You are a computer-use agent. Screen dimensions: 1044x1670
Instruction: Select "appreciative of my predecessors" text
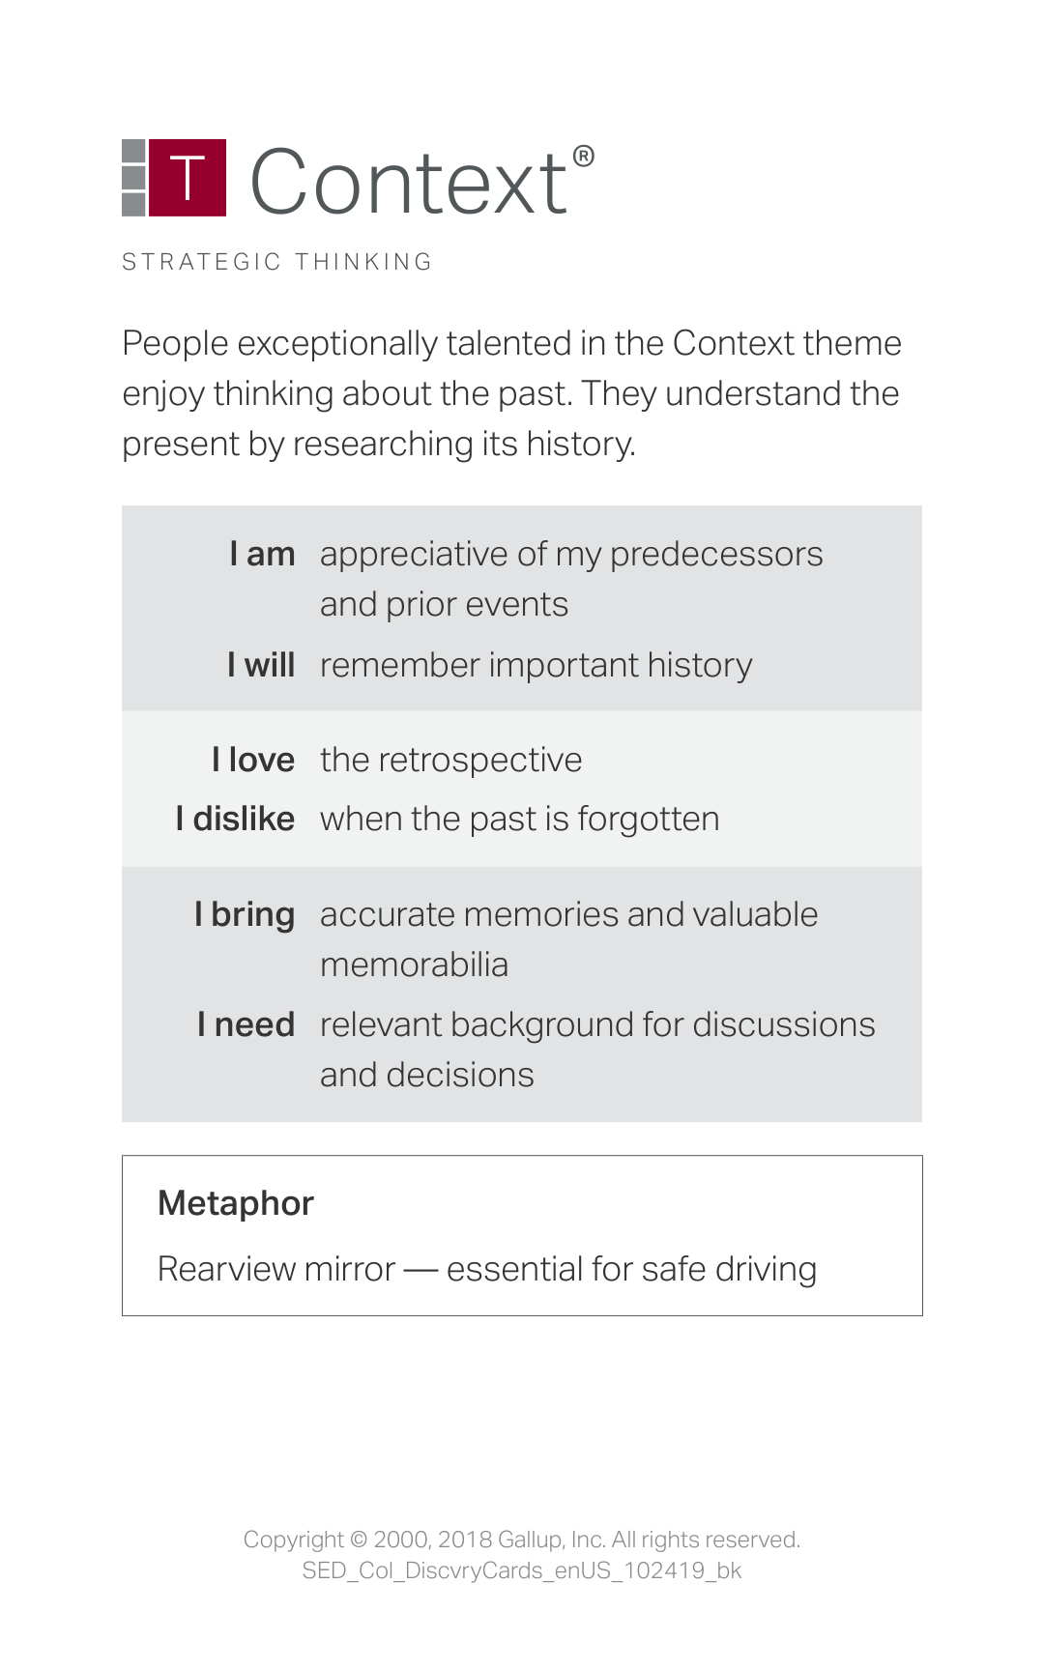tap(571, 555)
